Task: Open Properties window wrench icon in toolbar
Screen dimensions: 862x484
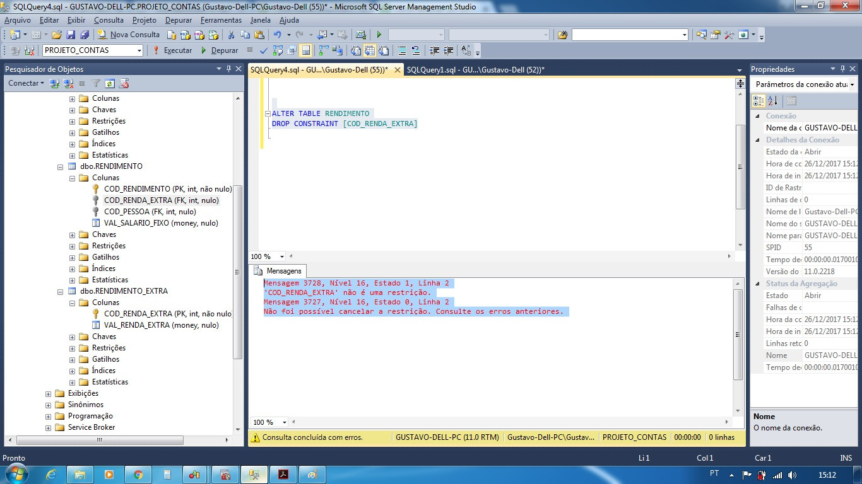Action: coord(715,35)
